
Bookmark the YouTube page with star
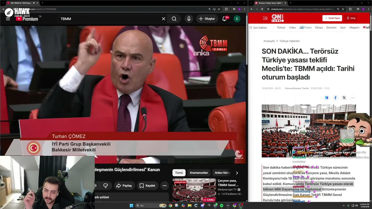click(x=219, y=9)
